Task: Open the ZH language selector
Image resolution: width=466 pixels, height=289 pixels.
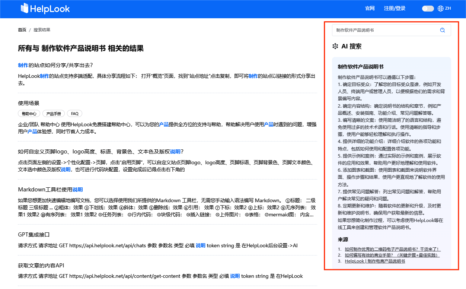Action: (x=448, y=8)
